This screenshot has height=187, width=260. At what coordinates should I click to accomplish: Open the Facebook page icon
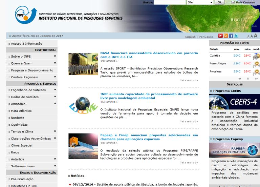[x=231, y=36]
